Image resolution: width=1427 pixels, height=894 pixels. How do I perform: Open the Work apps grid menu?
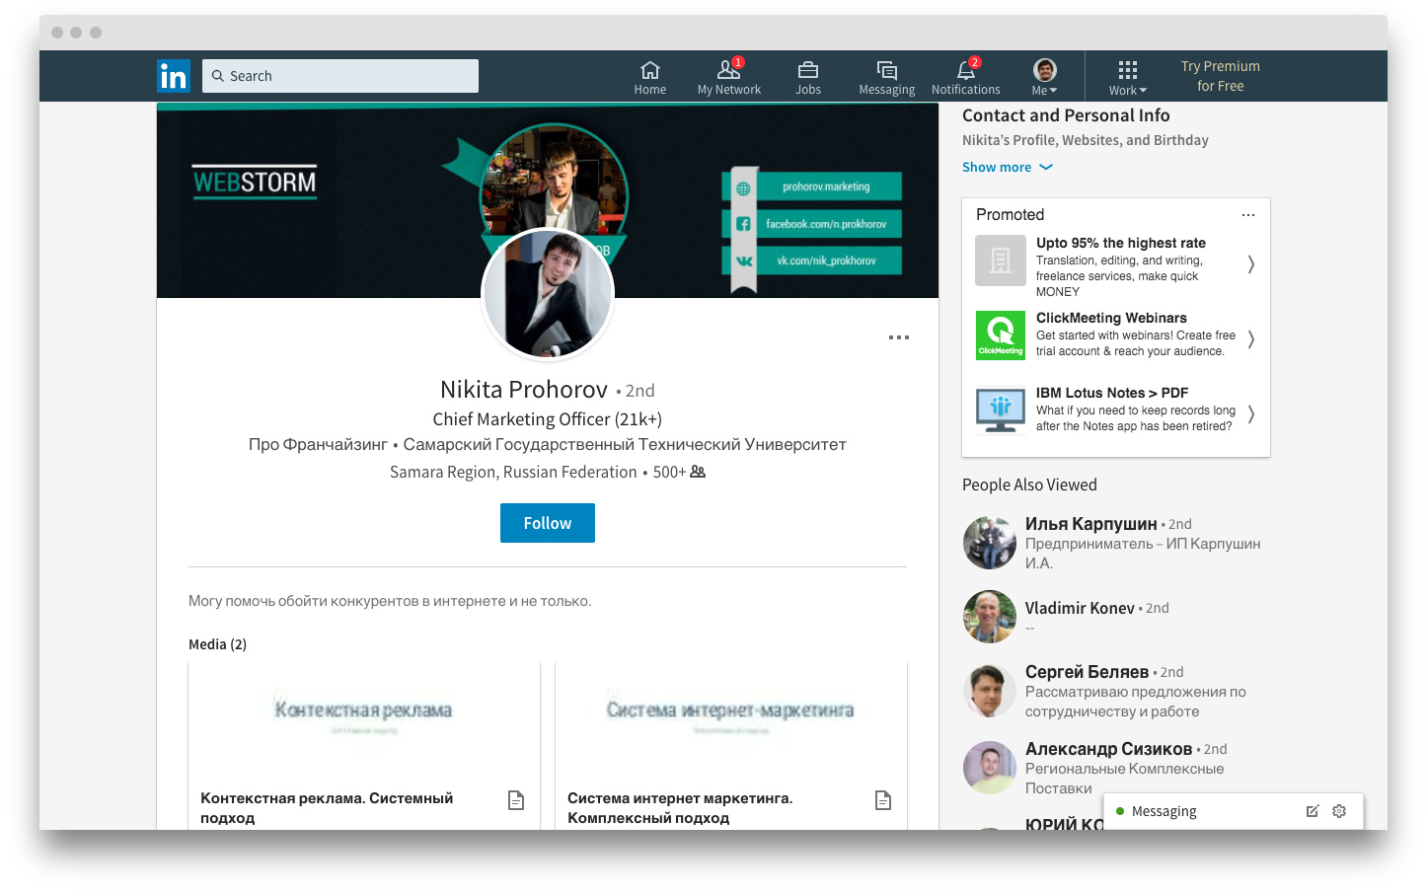(1128, 78)
